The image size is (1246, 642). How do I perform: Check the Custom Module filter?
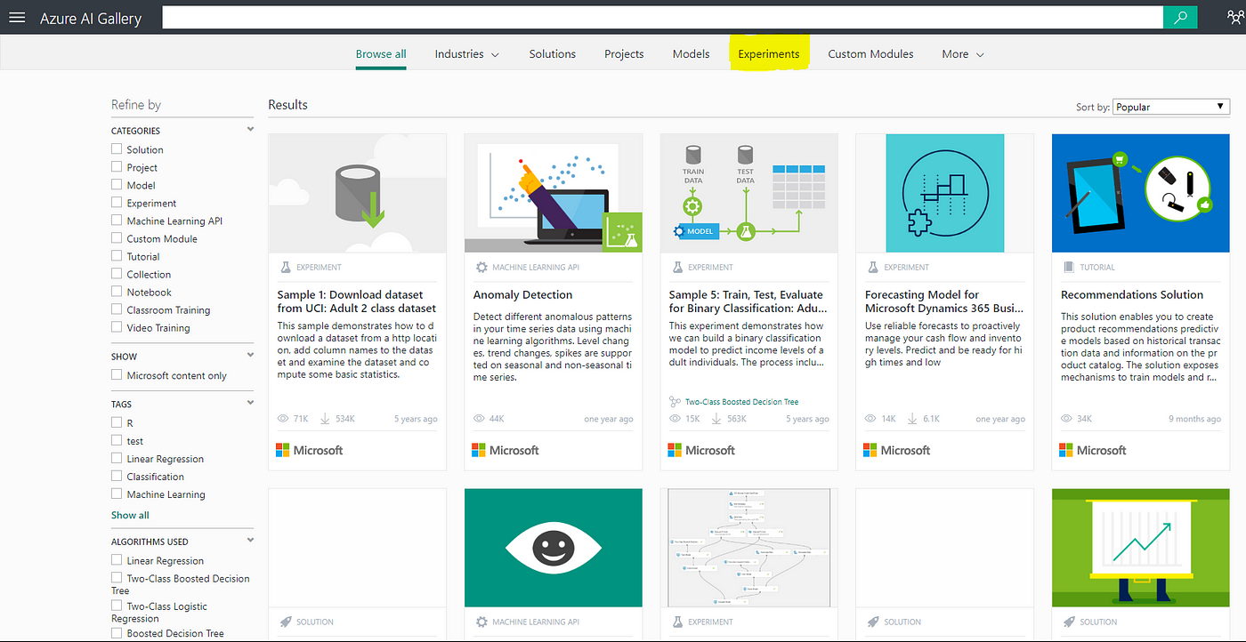[x=117, y=238]
